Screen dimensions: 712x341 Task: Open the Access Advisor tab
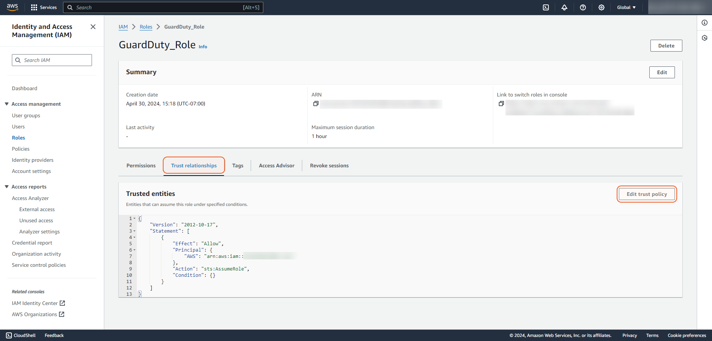[277, 165]
